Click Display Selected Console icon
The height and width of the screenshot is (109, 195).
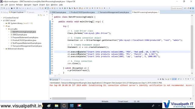(181, 79)
